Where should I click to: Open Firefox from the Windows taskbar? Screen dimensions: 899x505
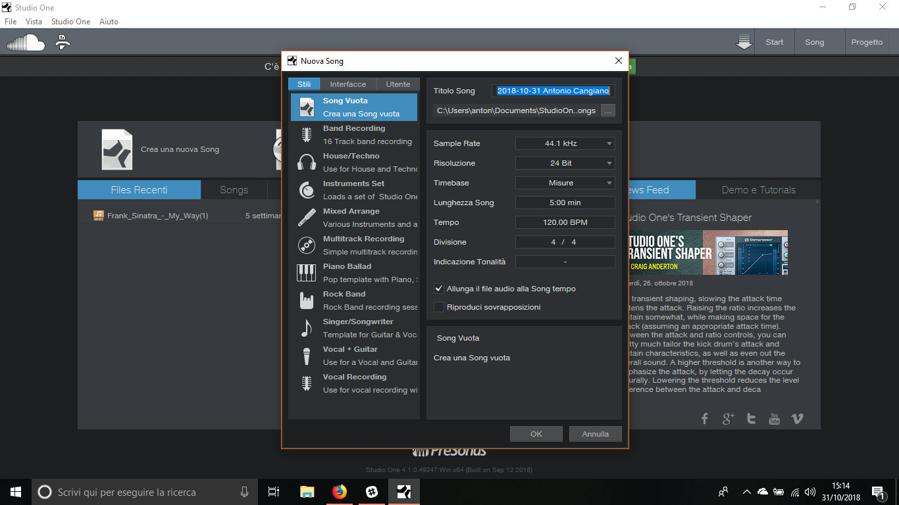[339, 492]
